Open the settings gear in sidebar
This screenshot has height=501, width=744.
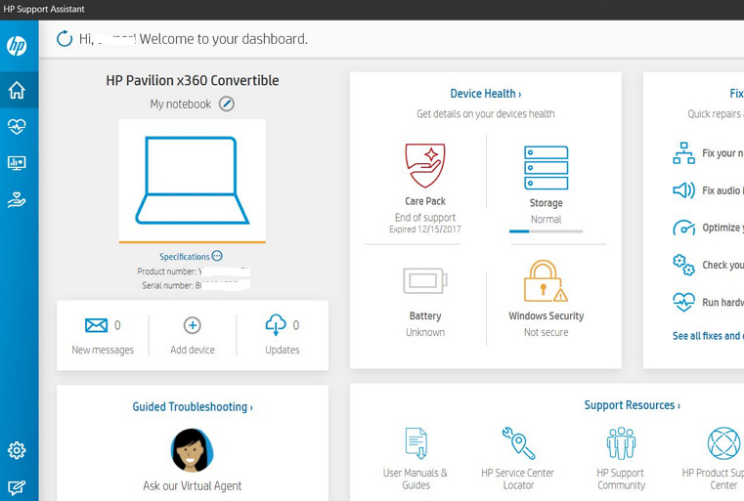(17, 450)
